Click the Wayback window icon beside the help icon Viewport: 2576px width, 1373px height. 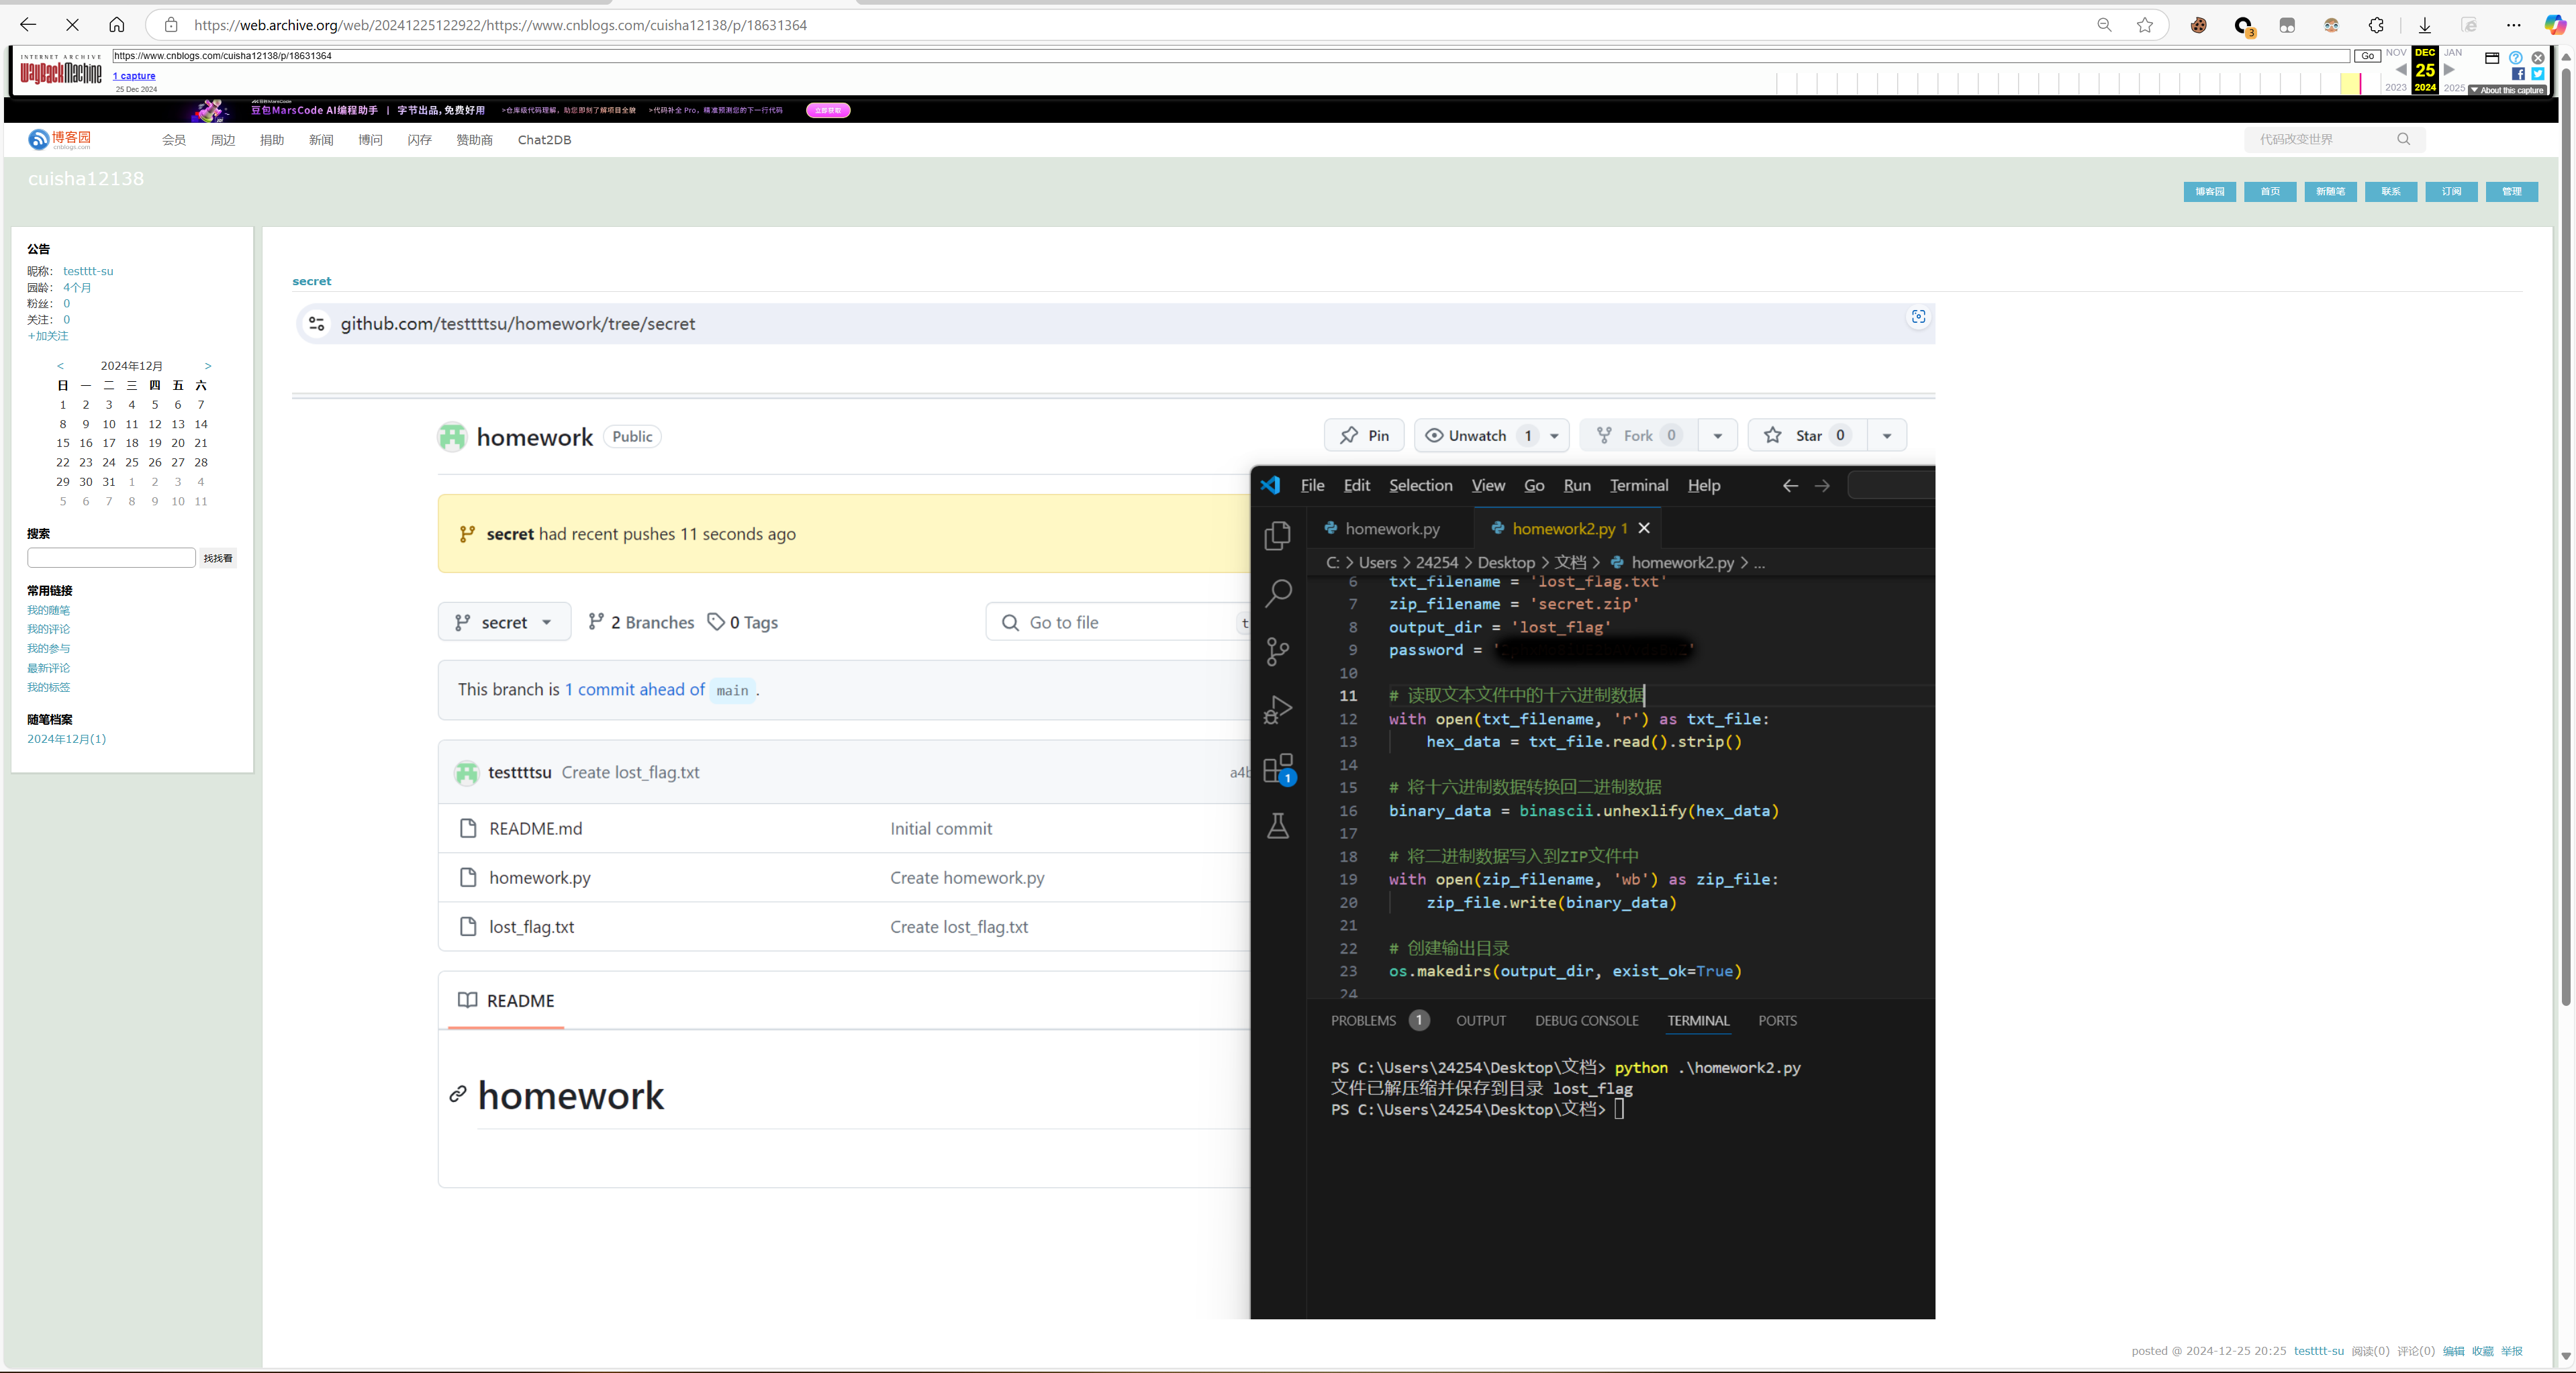coord(2492,58)
